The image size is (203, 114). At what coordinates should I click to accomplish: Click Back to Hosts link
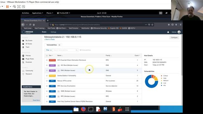(49, 39)
